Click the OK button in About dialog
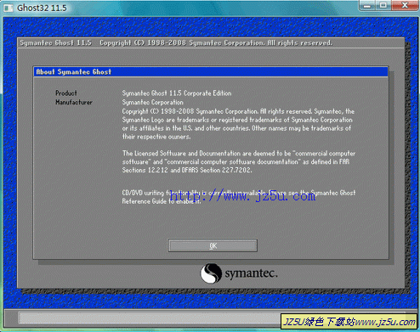The width and height of the screenshot is (420, 332). point(213,245)
